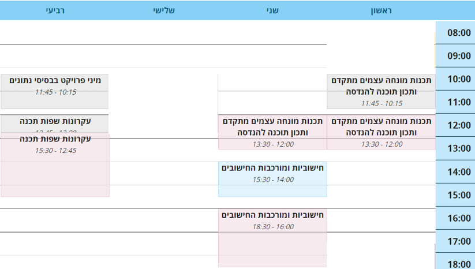This screenshot has width=475, height=269.
Task: Open Monday 12:00 תכנות מונחה עצמים event
Action: (x=272, y=132)
